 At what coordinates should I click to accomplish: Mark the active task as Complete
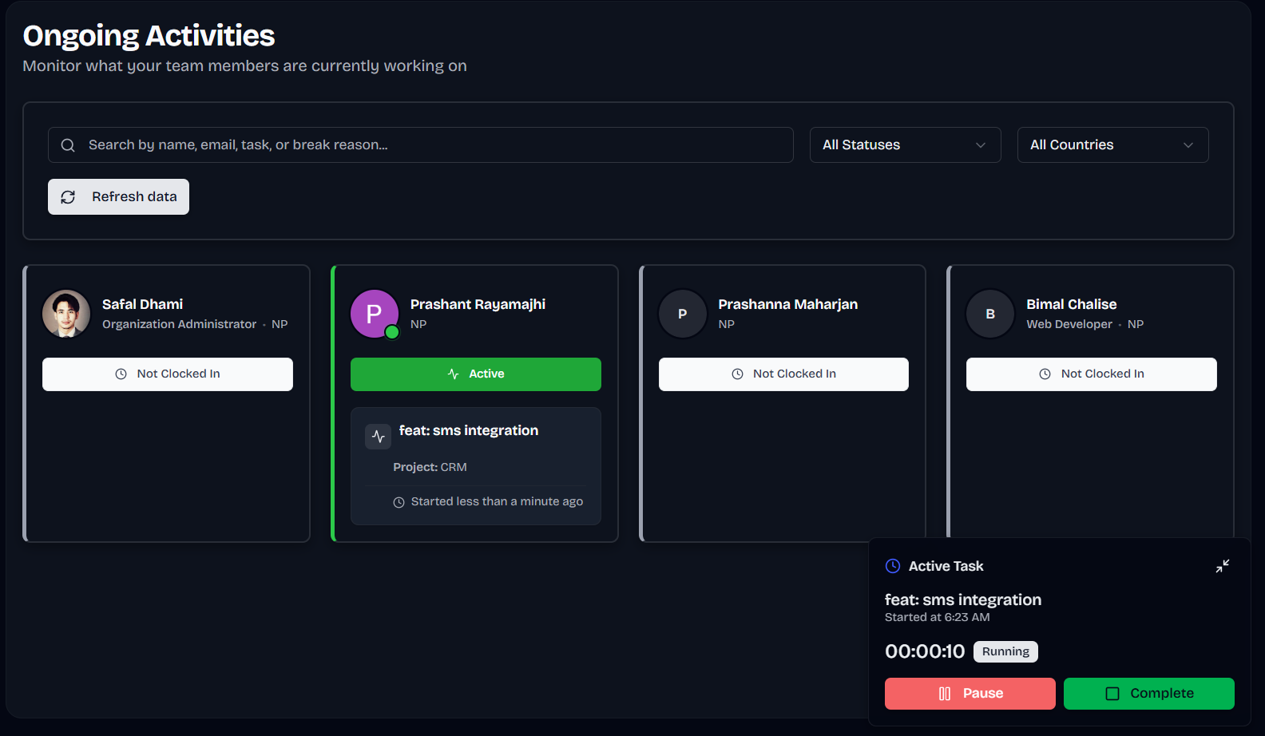click(x=1148, y=694)
